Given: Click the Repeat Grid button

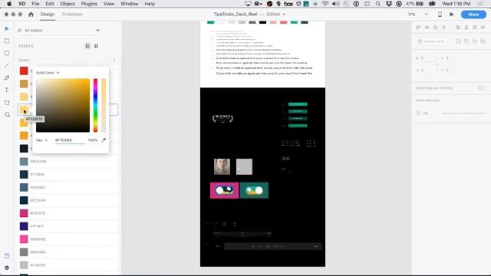Looking at the screenshot, I should pyautogui.click(x=431, y=41).
